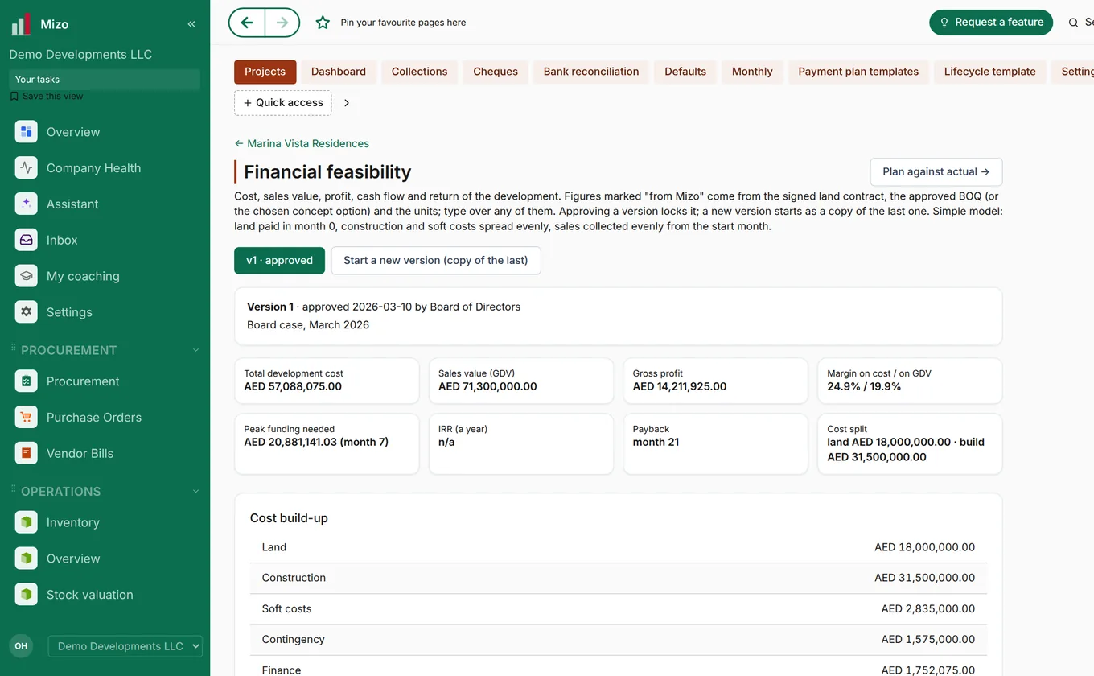Open the Assistant sparkle icon
This screenshot has height=676, width=1094.
[x=27, y=204]
